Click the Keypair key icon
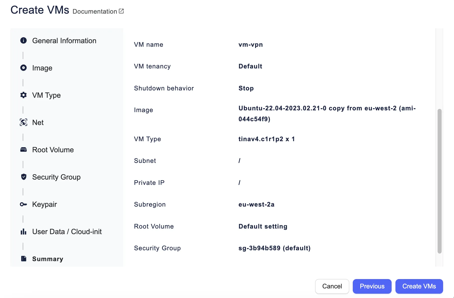454x298 pixels. (23, 204)
